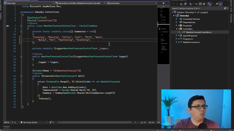Collapse the Get method outlining toggle
This screenshot has width=234, height=131.
21,76
